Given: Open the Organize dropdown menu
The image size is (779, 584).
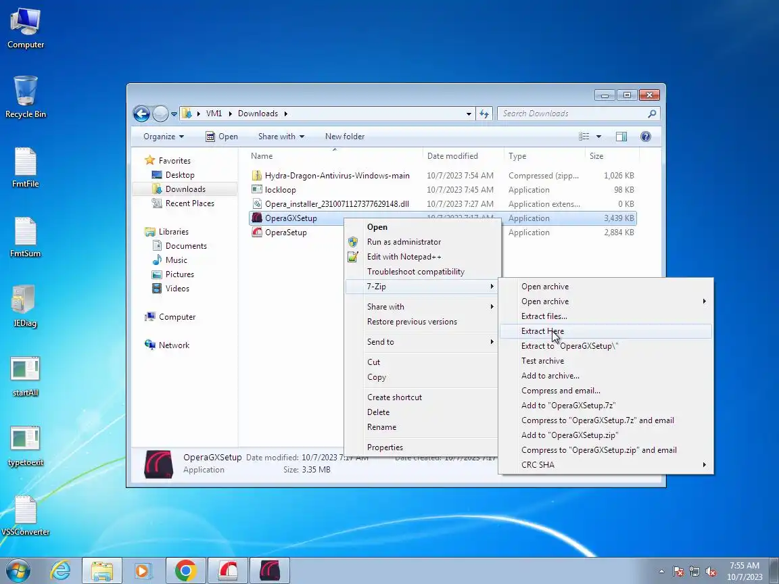Looking at the screenshot, I should 164,137.
